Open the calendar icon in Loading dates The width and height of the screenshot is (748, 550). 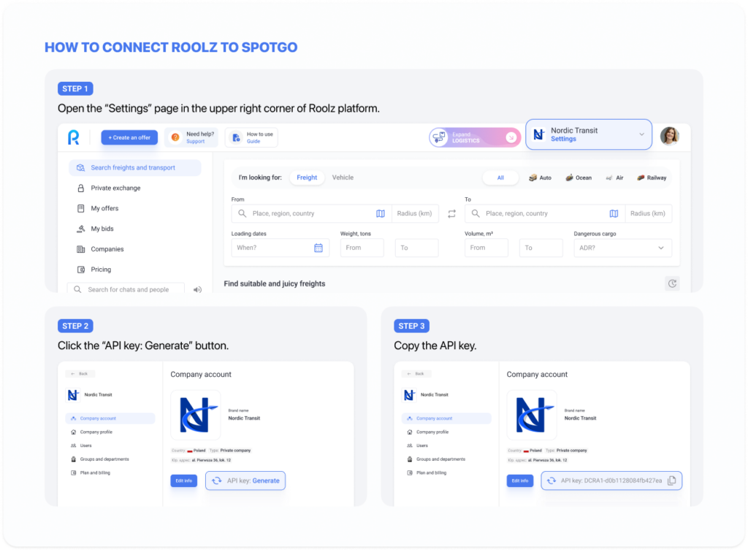318,248
